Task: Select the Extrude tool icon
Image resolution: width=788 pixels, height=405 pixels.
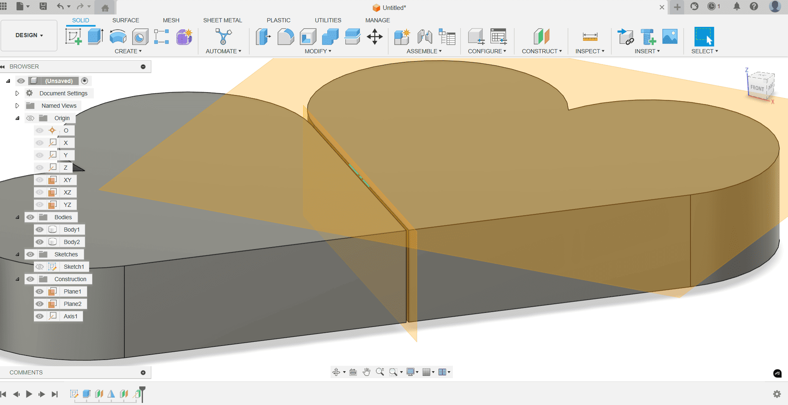Action: tap(95, 36)
